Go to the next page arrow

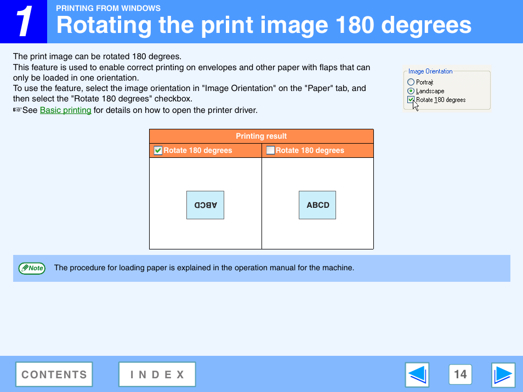pyautogui.click(x=503, y=374)
